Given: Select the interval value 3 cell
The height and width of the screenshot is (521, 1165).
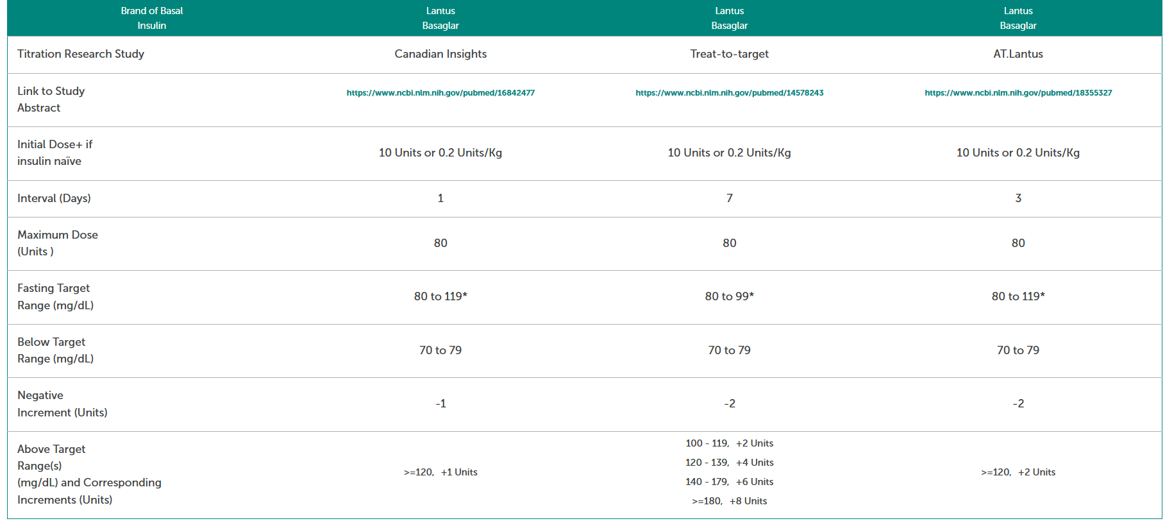Looking at the screenshot, I should (1018, 198).
